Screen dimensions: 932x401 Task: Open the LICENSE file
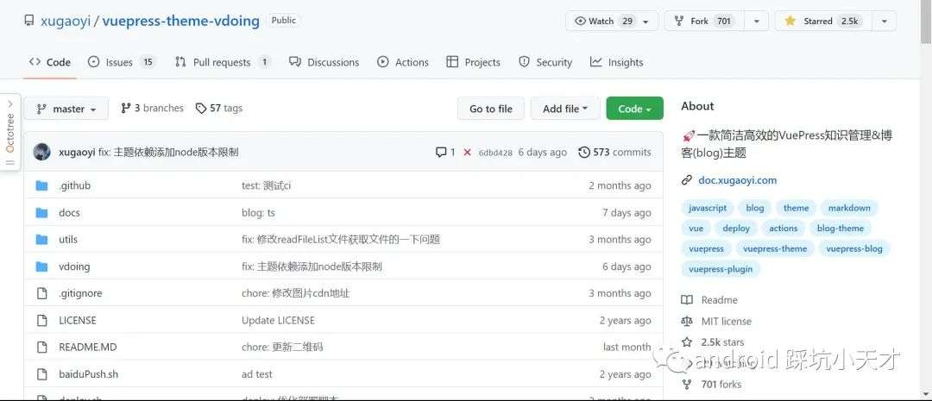[x=78, y=320]
